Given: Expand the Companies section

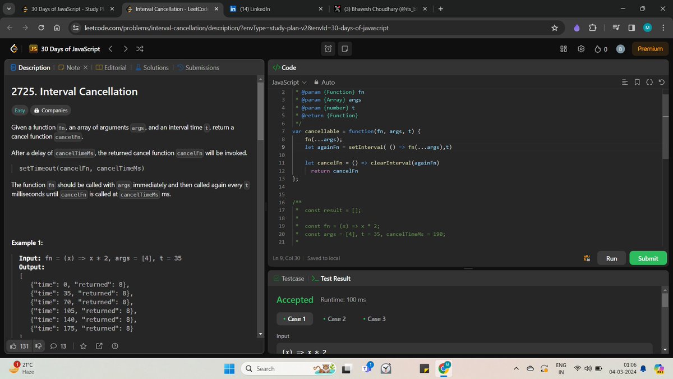Looking at the screenshot, I should pyautogui.click(x=51, y=110).
